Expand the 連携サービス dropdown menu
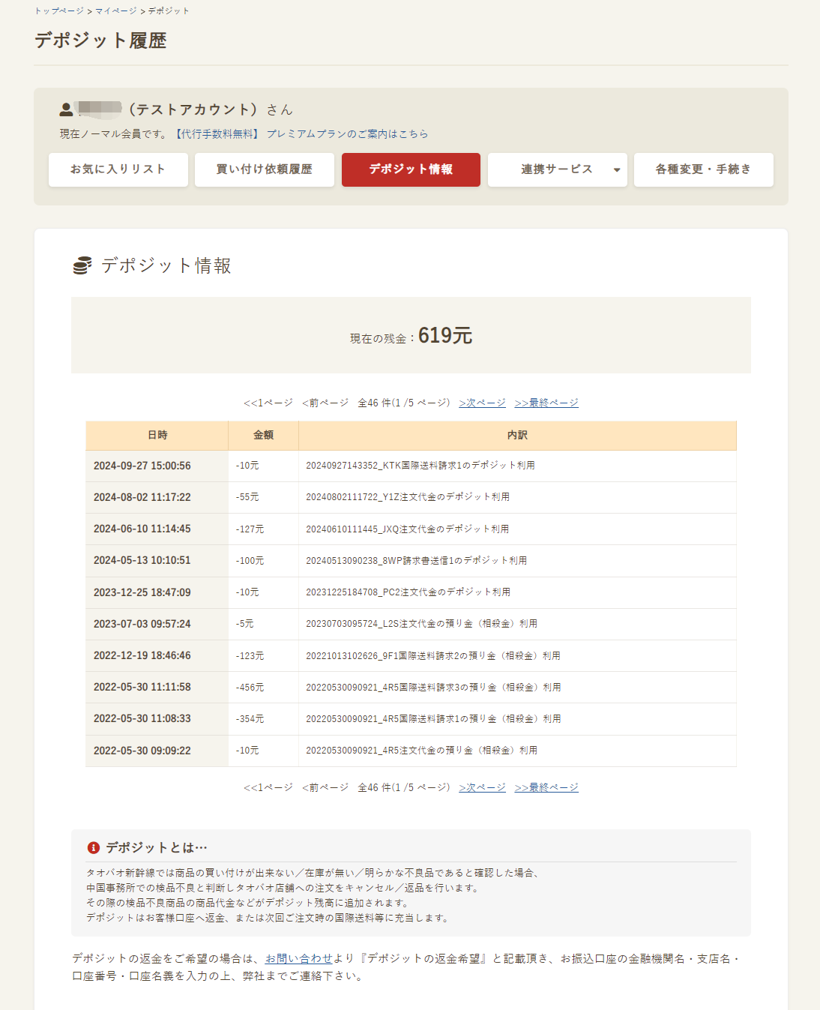820x1010 pixels. pyautogui.click(x=557, y=169)
